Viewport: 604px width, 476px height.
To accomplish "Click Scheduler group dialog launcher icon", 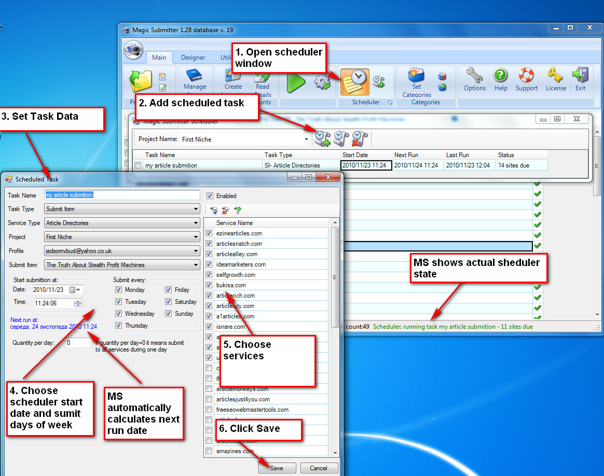I will (x=390, y=102).
